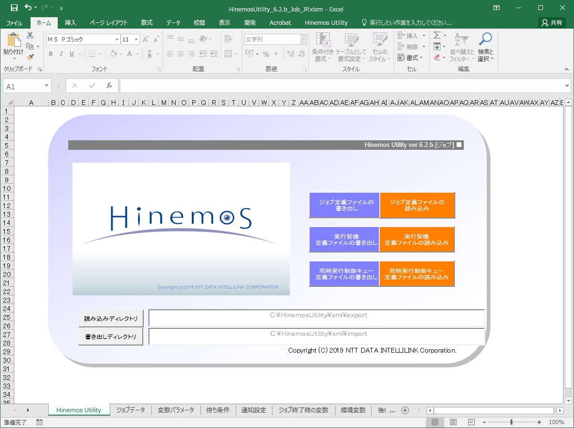The width and height of the screenshot is (574, 428).
Task: Click the zoom slider handle in status bar
Action: [x=511, y=422]
